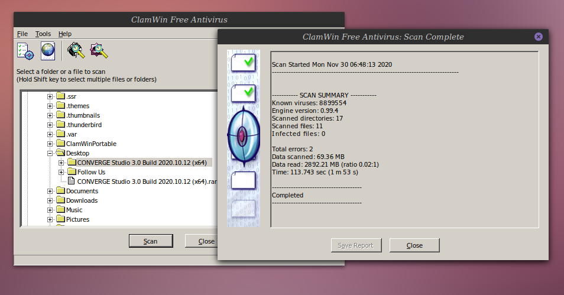This screenshot has height=295, width=564.
Task: Click the Engine version: 0.99.4 line
Action: (x=304, y=111)
